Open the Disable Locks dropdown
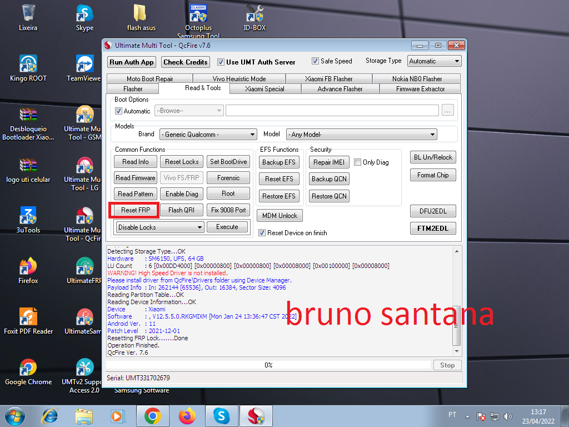 (x=160, y=227)
